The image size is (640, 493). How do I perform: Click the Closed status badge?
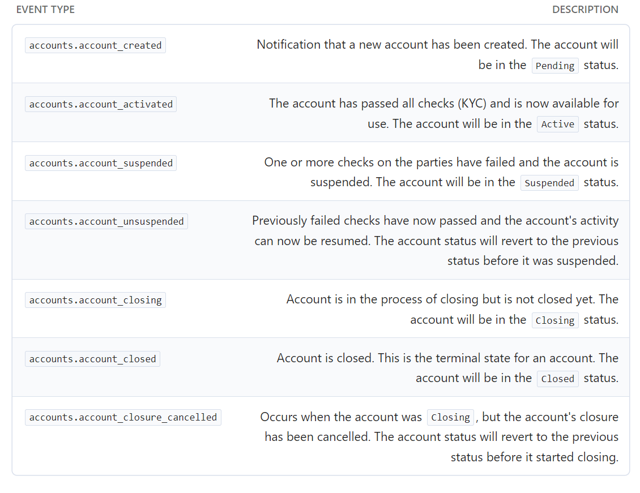point(557,379)
